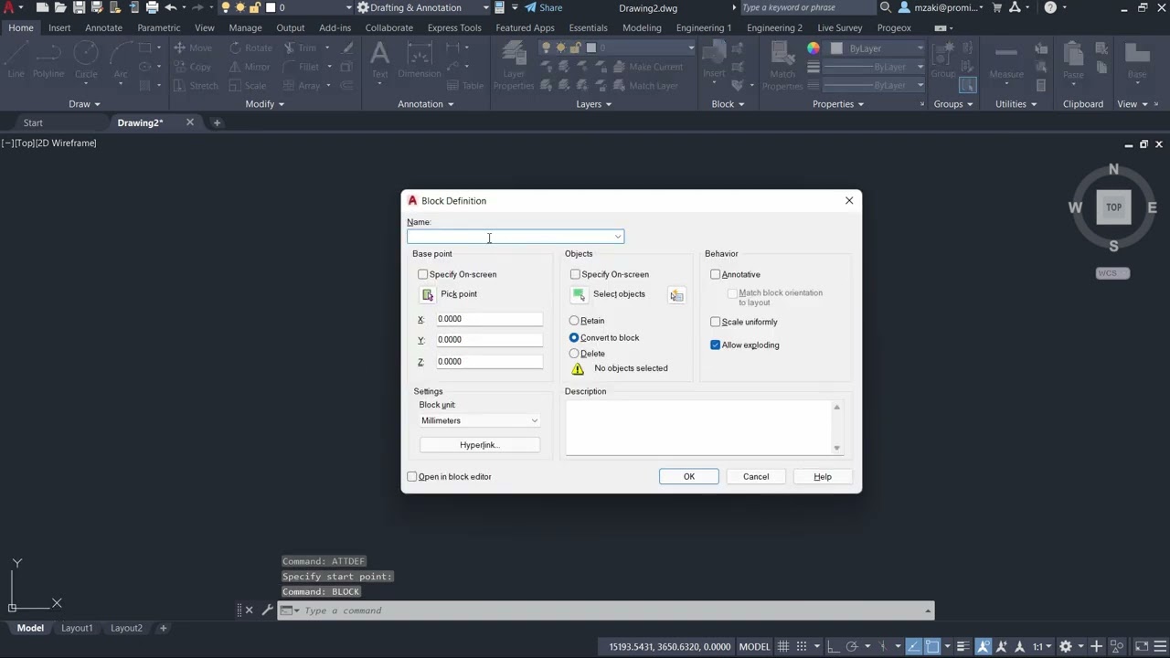Open Quick Select next to Select objects

[676, 295]
